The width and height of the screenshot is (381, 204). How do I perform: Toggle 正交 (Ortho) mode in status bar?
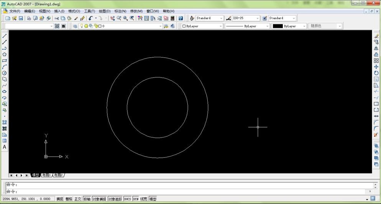pyautogui.click(x=78, y=199)
